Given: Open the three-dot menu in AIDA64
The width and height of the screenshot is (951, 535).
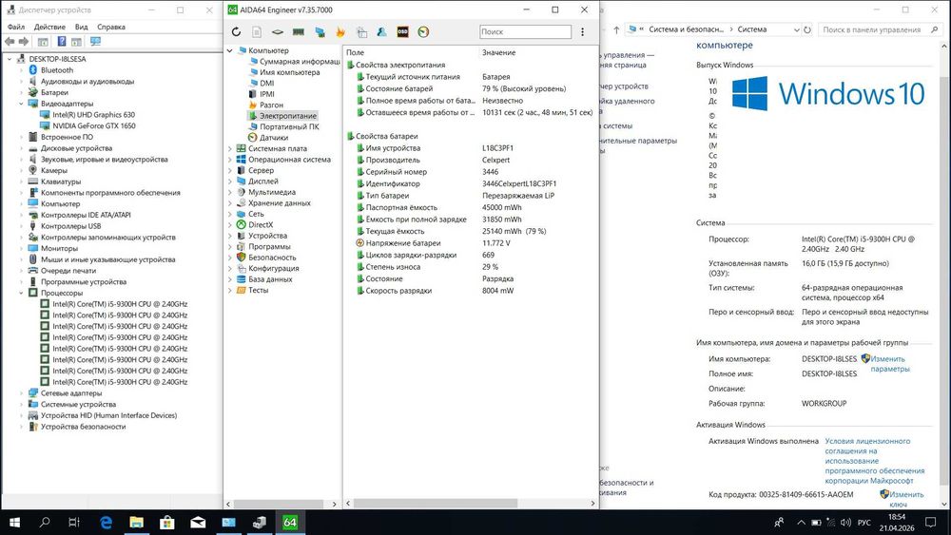Looking at the screenshot, I should 582,32.
